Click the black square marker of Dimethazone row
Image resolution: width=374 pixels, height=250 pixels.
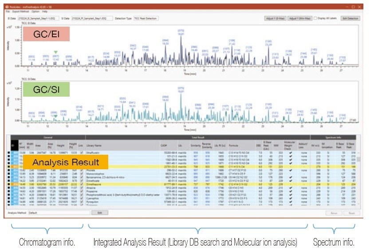pyautogui.click(x=9, y=184)
